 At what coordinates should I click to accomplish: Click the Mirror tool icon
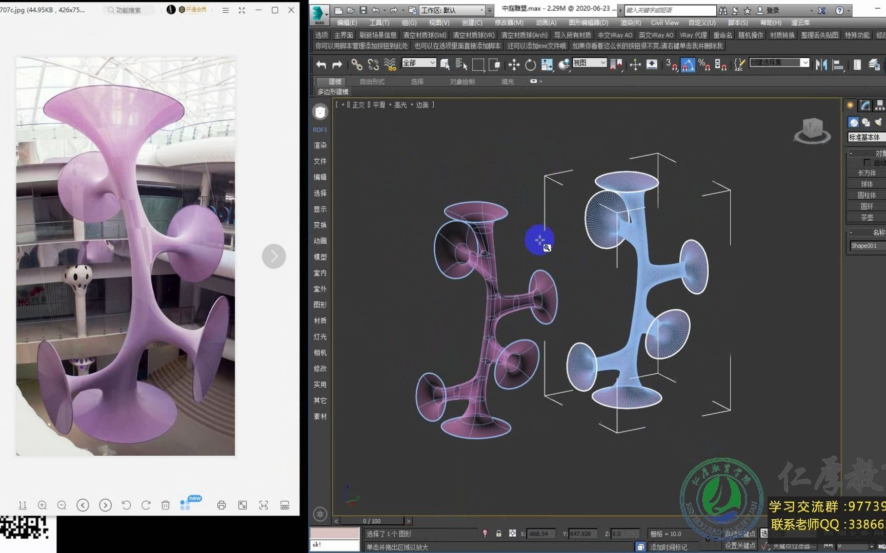point(821,65)
